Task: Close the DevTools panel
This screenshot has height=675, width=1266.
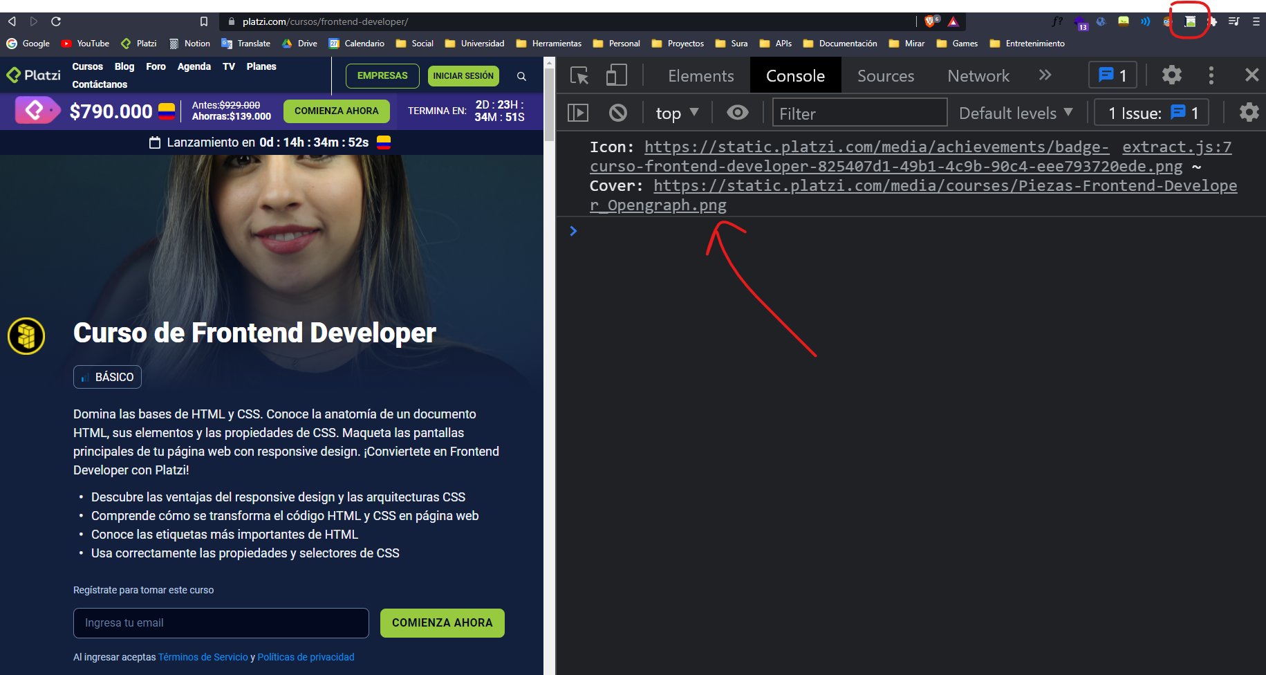Action: pos(1251,75)
